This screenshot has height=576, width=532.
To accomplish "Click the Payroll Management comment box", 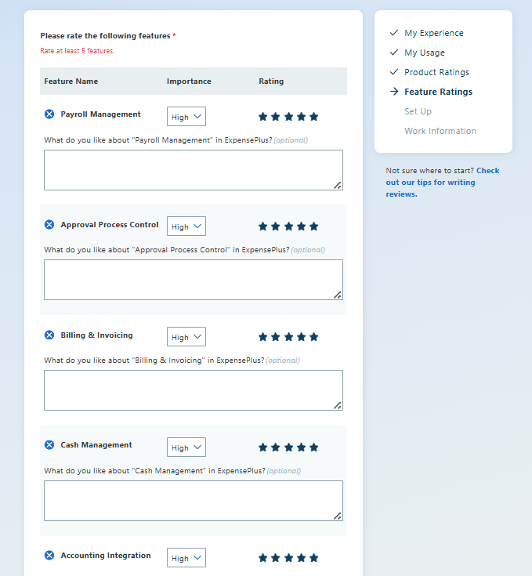I will point(194,170).
